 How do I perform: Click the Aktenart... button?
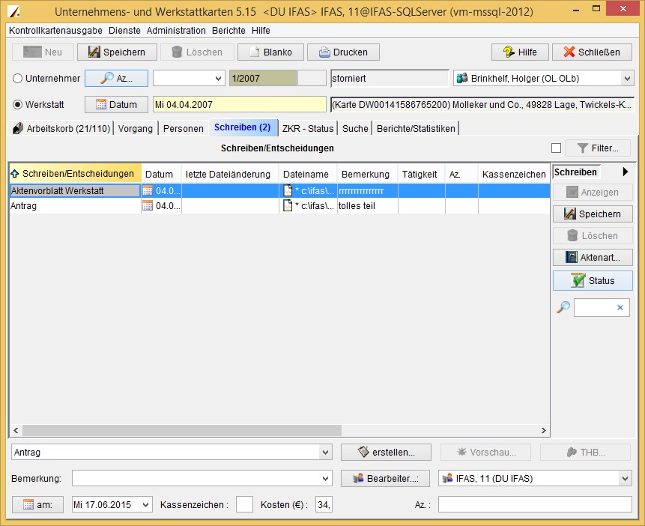click(593, 258)
